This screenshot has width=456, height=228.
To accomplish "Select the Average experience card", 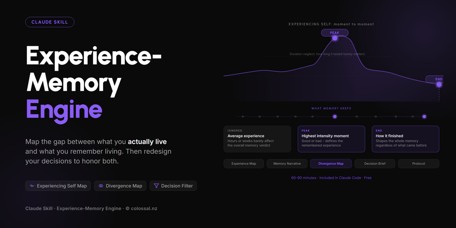I will tap(257, 139).
